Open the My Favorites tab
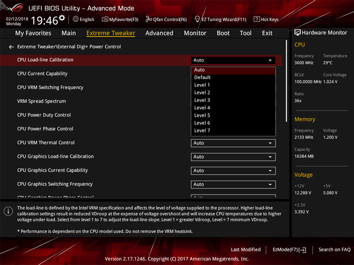Screen dimensions: 354x265 pyautogui.click(x=33, y=33)
